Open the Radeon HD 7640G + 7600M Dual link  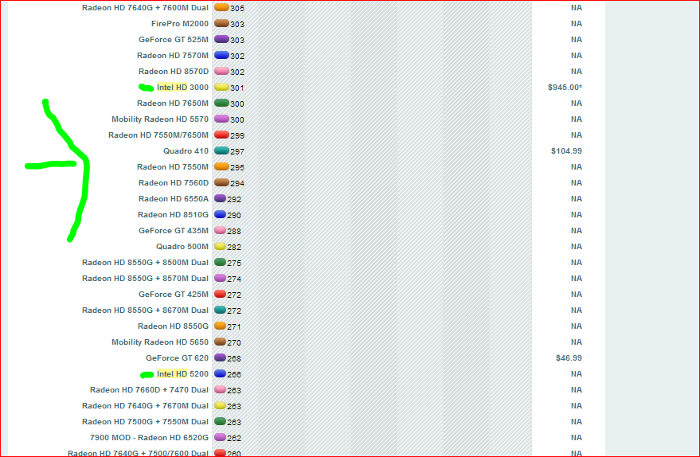pyautogui.click(x=145, y=8)
